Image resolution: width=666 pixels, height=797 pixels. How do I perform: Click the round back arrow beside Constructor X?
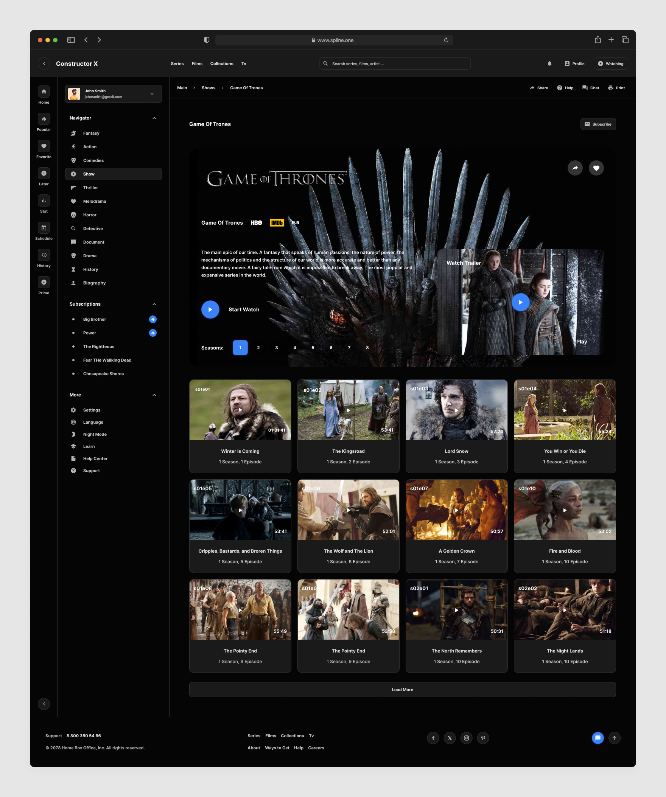(44, 64)
